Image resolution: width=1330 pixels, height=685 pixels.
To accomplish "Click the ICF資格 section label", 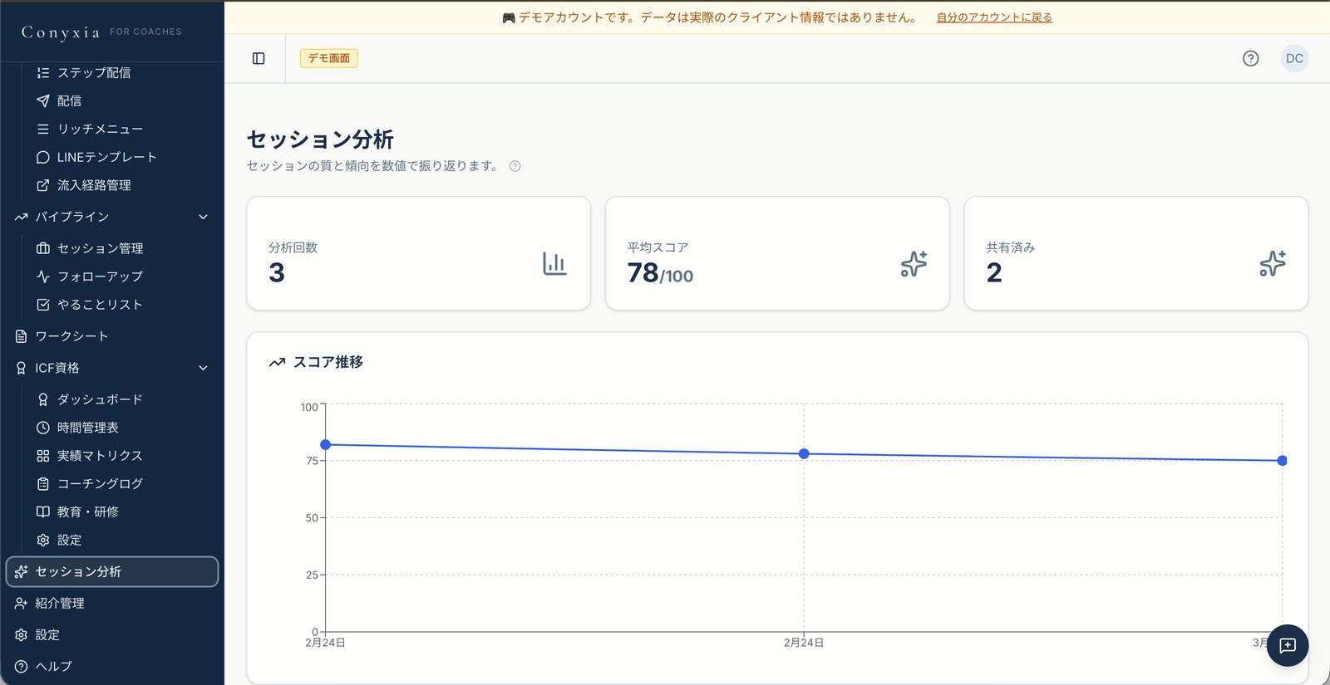I will click(x=57, y=368).
